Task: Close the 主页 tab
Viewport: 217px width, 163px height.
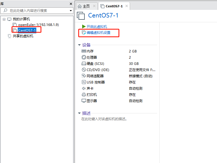Action: 94,6
